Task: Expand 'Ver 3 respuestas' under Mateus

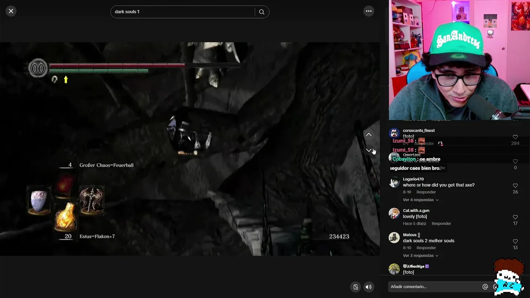Action: pyautogui.click(x=421, y=256)
